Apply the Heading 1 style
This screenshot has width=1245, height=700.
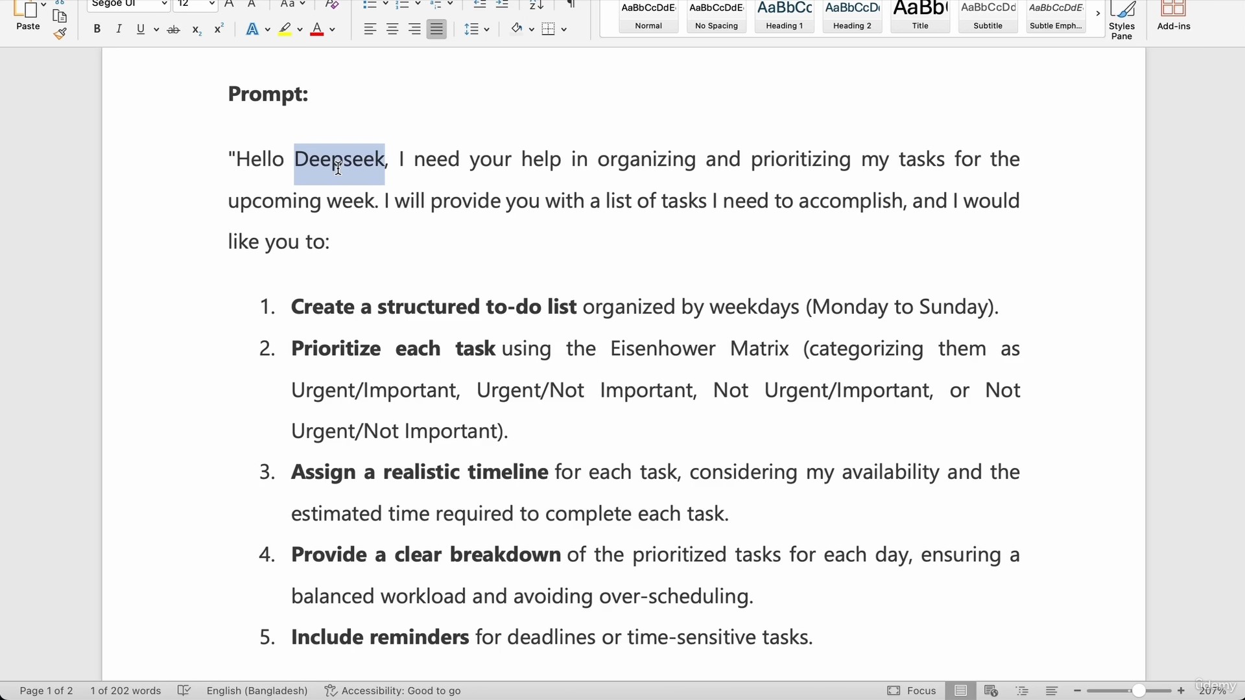click(x=785, y=17)
